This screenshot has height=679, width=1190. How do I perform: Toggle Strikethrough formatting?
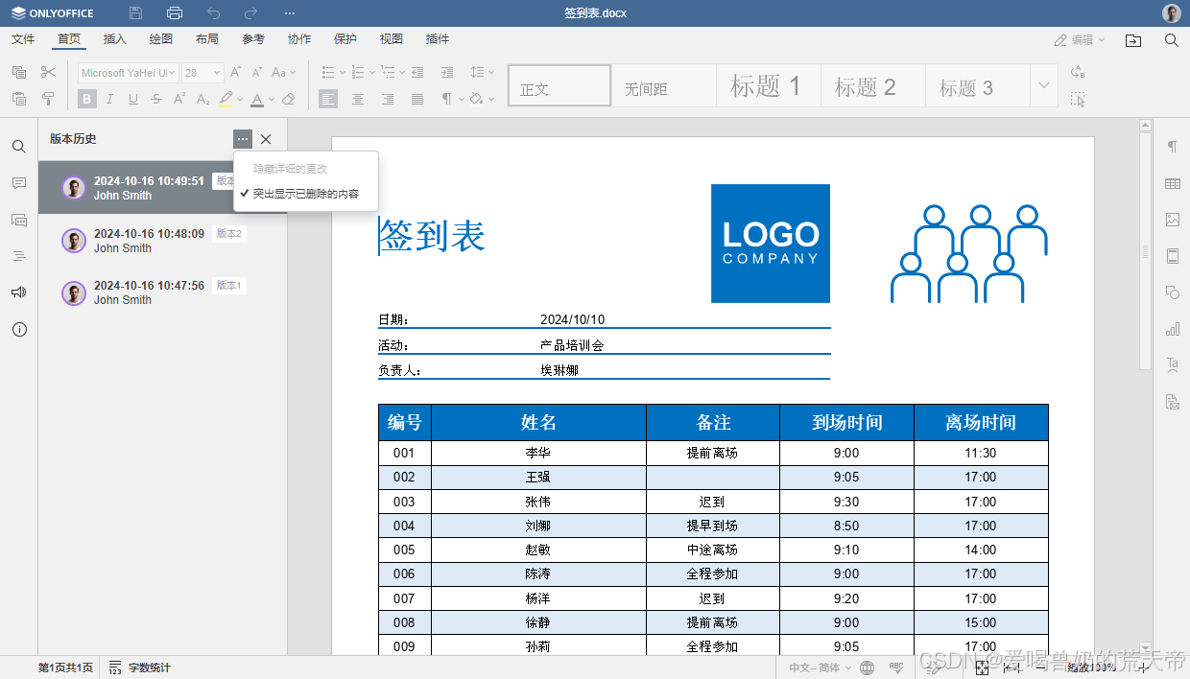(156, 98)
